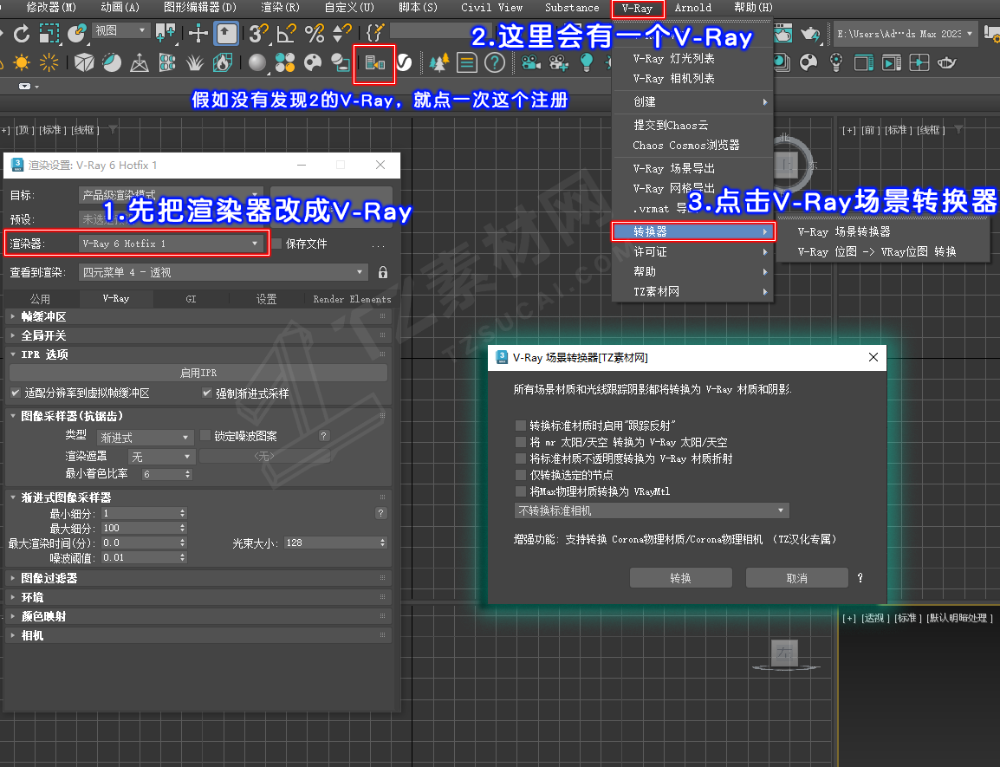This screenshot has height=767, width=1000.
Task: Toggle the percent snap tool
Action: click(315, 34)
